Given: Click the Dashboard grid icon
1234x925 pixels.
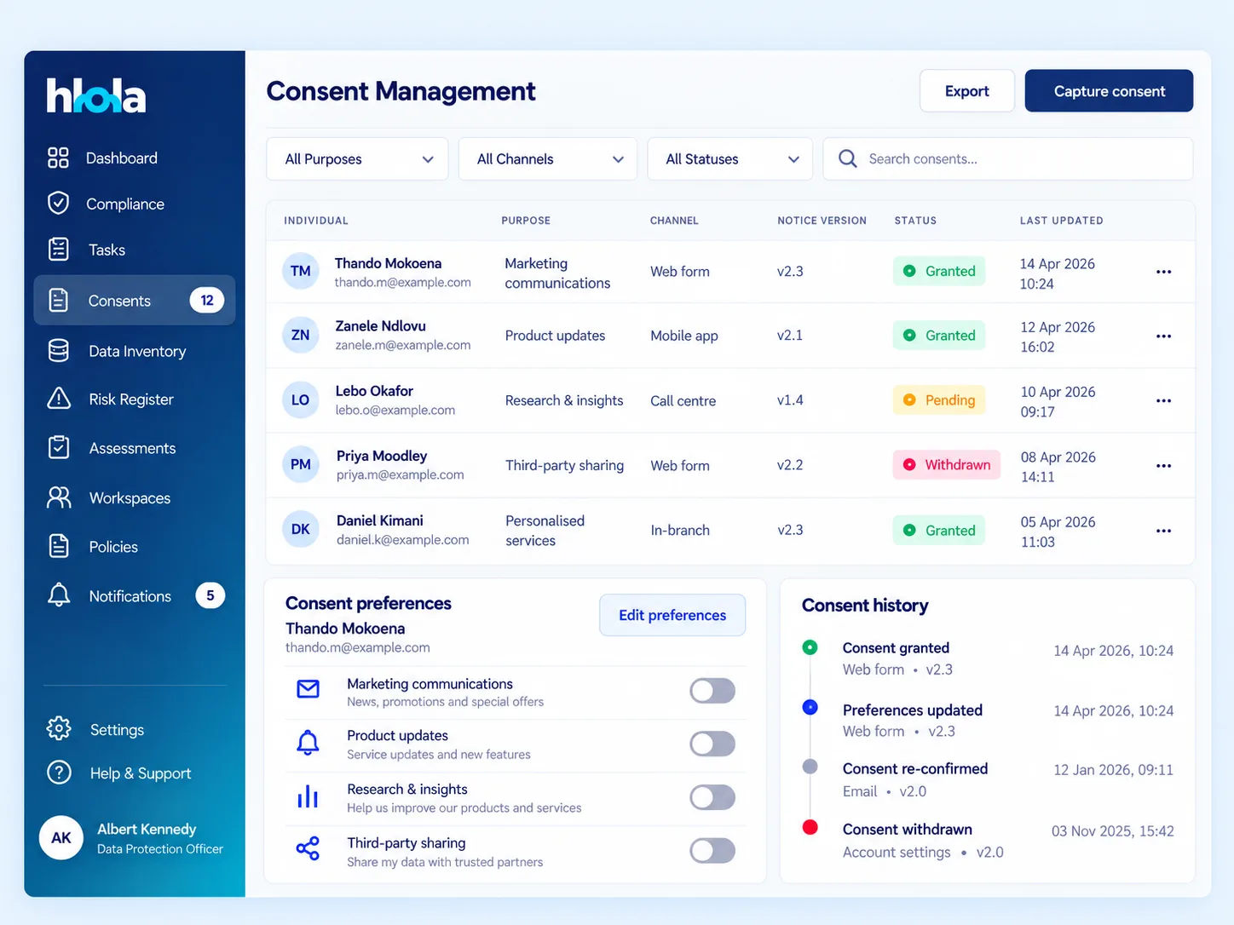Looking at the screenshot, I should pyautogui.click(x=58, y=158).
